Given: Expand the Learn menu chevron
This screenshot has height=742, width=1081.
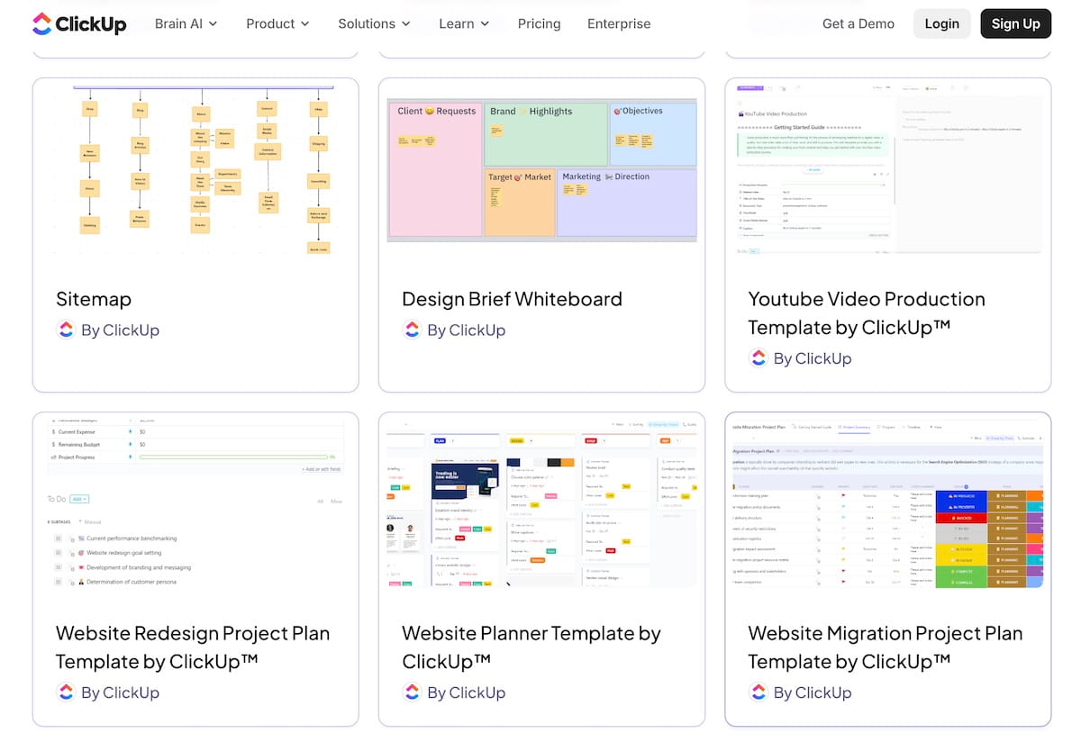Looking at the screenshot, I should pyautogui.click(x=485, y=24).
